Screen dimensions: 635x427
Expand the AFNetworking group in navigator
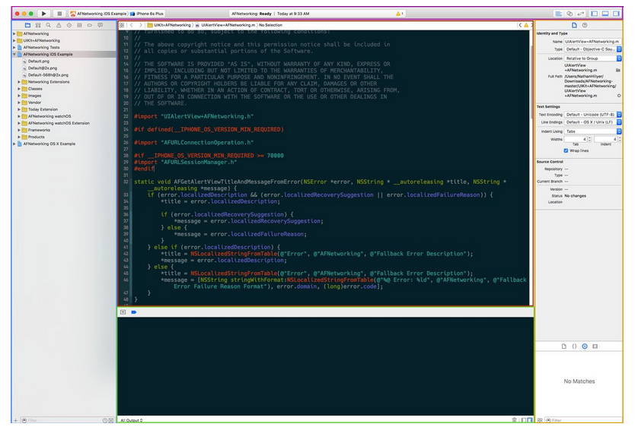tap(14, 34)
